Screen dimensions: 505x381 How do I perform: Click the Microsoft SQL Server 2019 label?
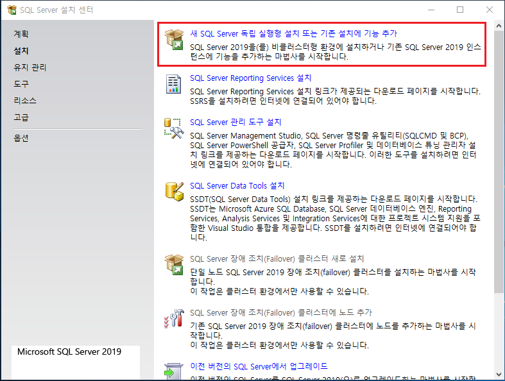coord(69,351)
